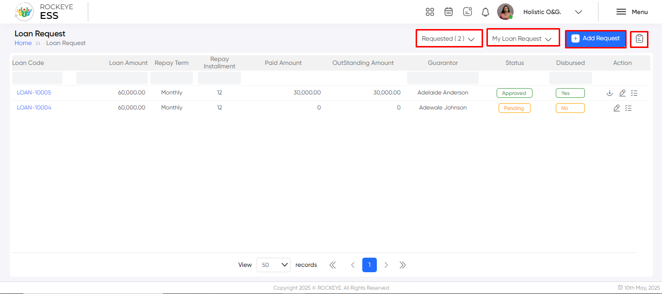Click guarantor Adewale Johnson

click(x=443, y=108)
